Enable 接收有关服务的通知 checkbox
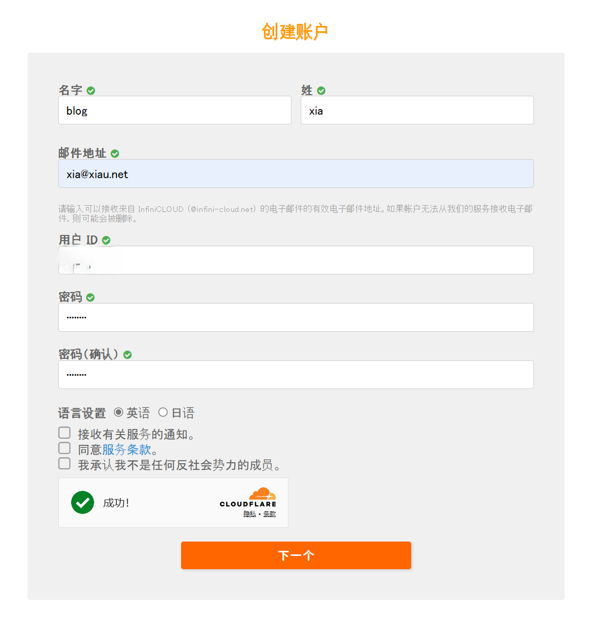 pos(64,433)
